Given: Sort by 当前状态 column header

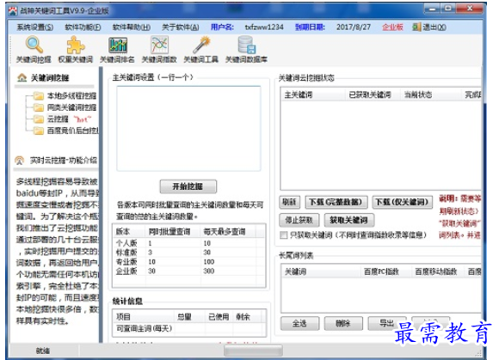Looking at the screenshot, I should tap(431, 95).
